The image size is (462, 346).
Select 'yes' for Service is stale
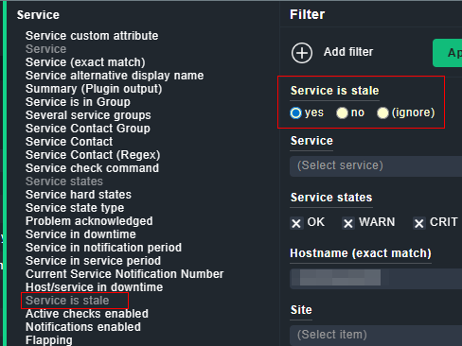tap(295, 112)
